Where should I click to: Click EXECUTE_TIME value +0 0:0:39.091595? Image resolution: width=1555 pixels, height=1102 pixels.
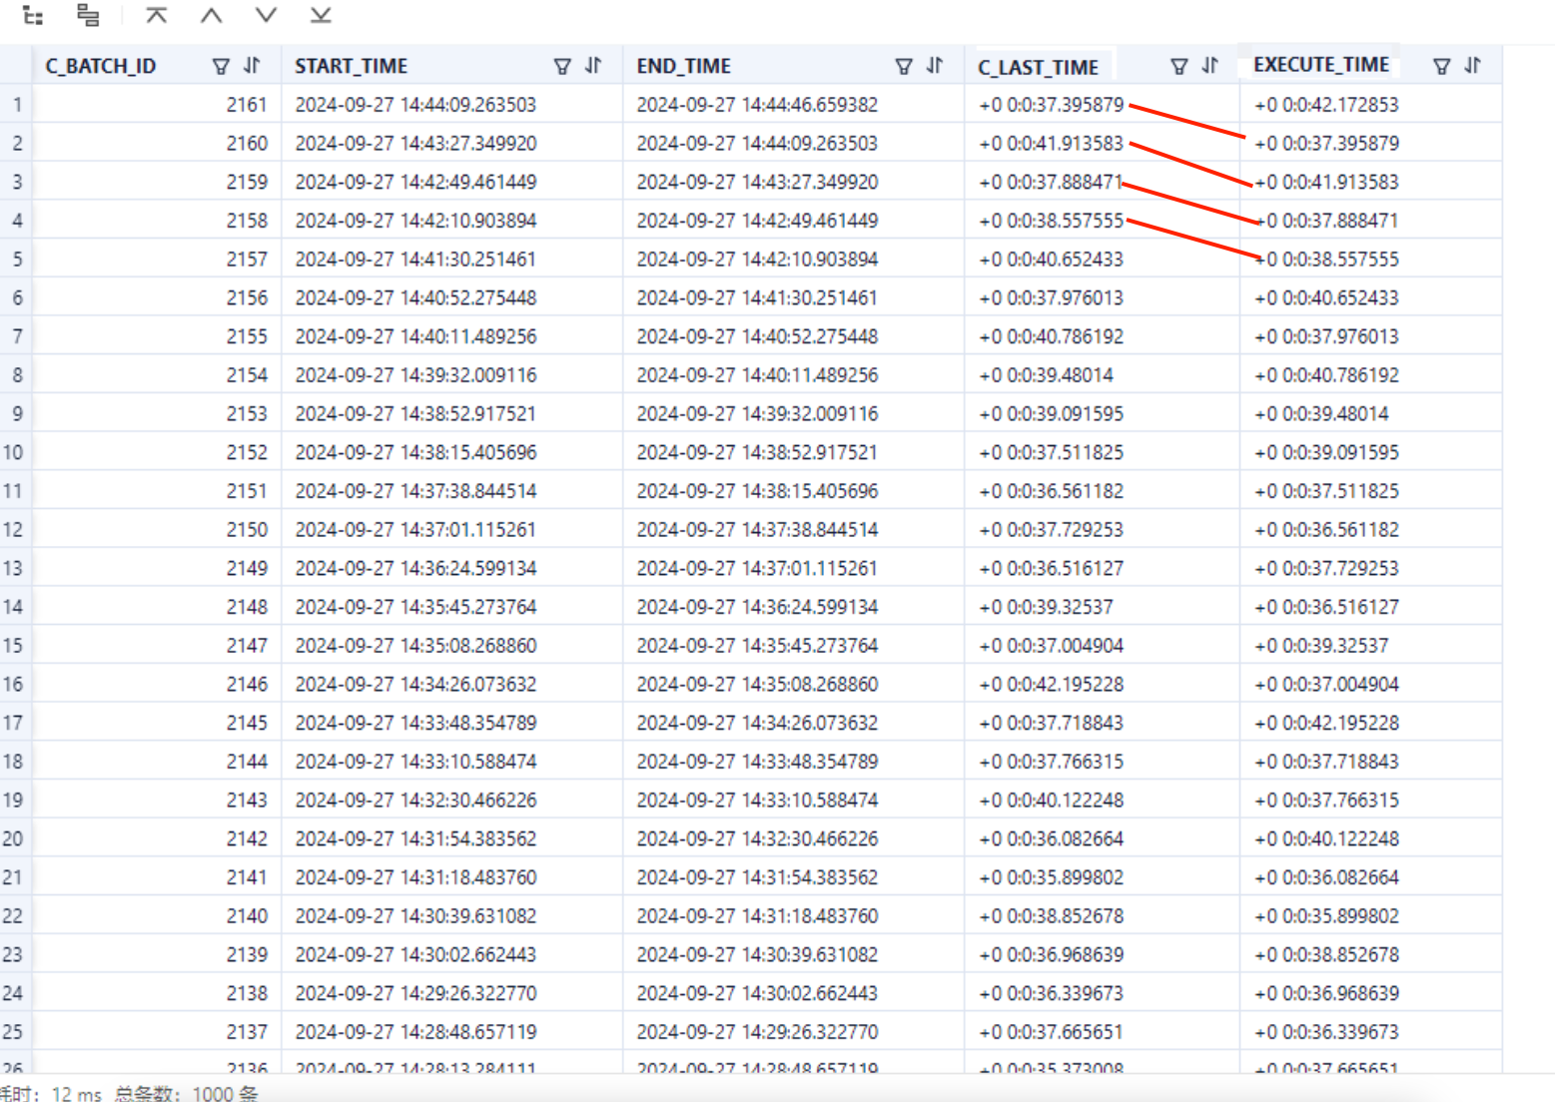1326,452
